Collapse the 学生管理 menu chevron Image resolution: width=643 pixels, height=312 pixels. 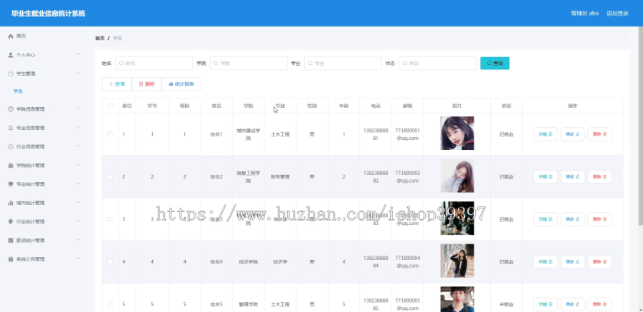point(79,74)
